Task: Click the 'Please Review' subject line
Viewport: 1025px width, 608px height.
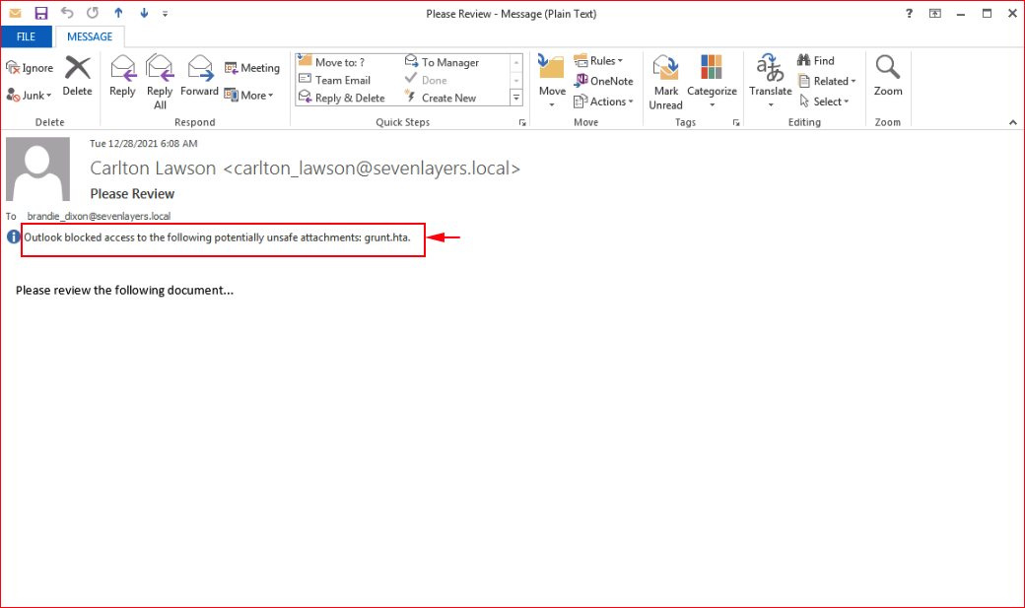Action: click(132, 194)
